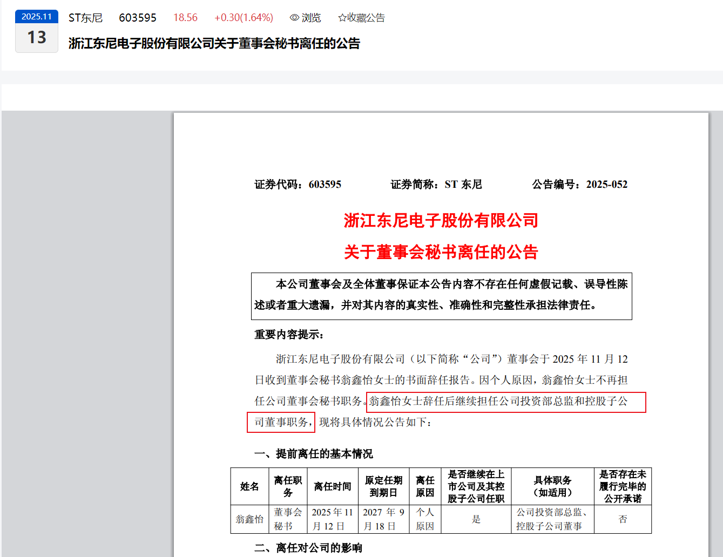Click the table header 离任时间
Viewport: 723px width, 557px height.
[x=333, y=487]
